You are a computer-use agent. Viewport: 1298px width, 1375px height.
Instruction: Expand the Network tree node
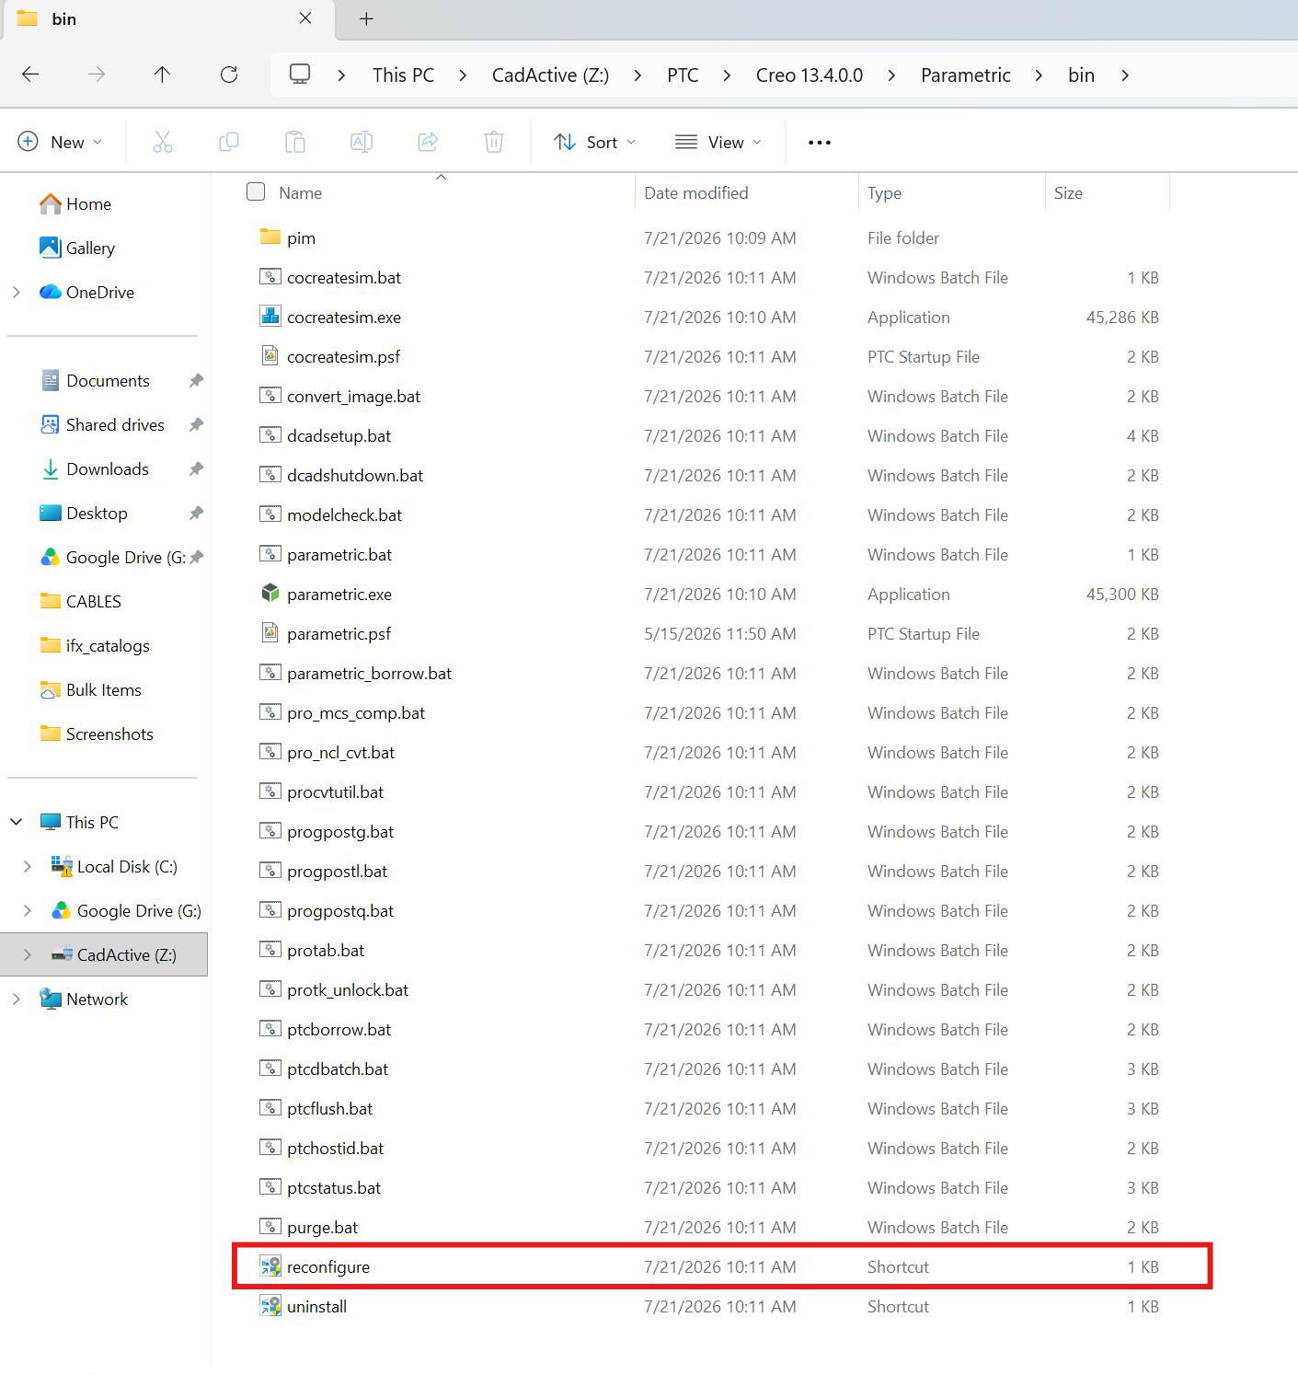pos(17,999)
